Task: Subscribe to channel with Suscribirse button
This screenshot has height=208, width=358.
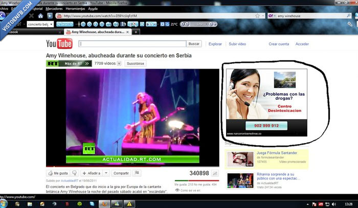Action: [135, 64]
